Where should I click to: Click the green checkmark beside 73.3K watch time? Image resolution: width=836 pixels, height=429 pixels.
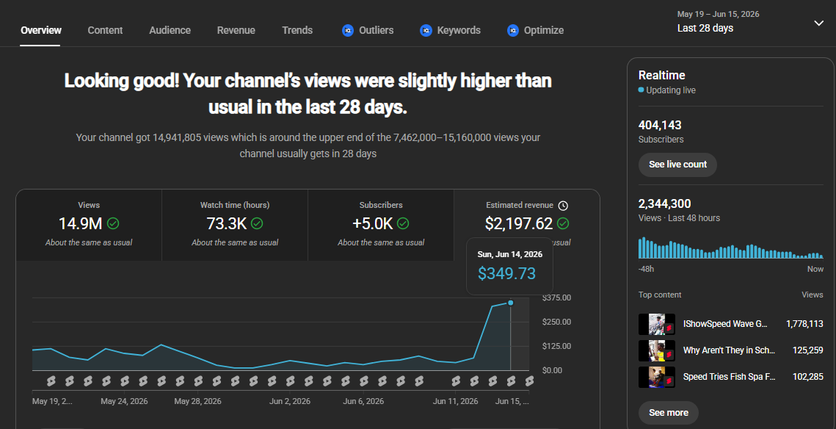(257, 223)
